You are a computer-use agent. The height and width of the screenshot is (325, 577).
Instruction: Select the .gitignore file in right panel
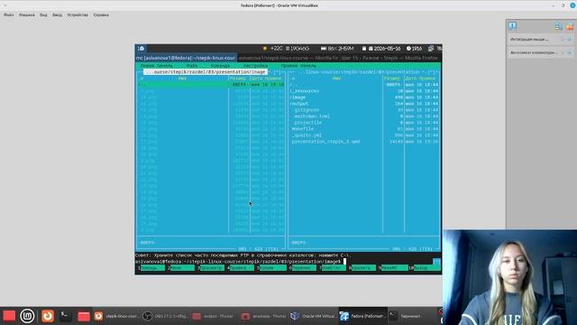[x=307, y=110]
